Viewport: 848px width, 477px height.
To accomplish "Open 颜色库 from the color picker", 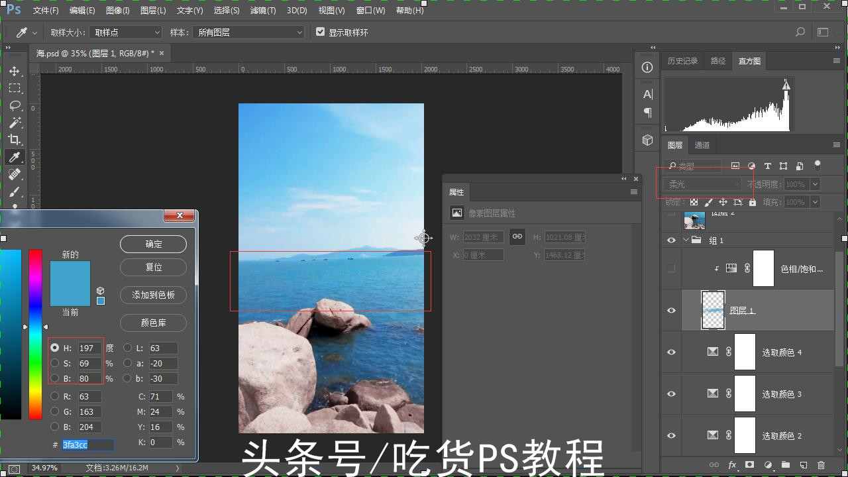I will click(x=153, y=323).
